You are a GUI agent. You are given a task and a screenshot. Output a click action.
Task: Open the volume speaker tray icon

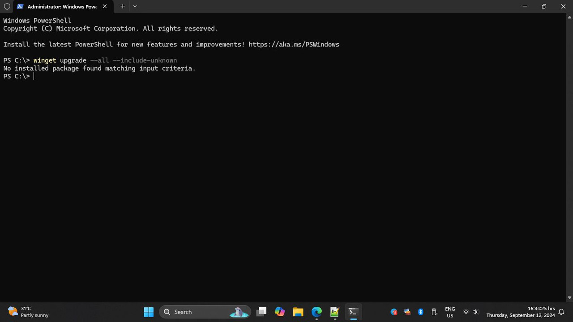coord(475,312)
